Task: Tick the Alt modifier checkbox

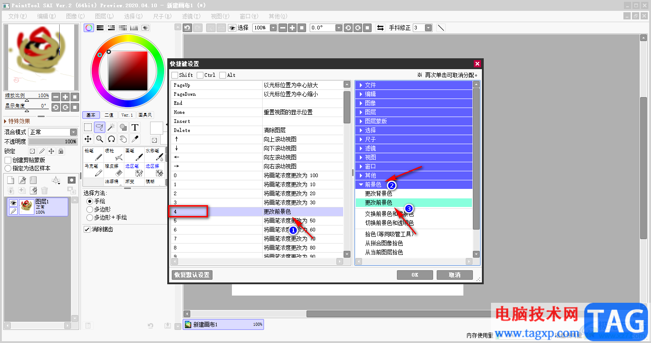Action: pyautogui.click(x=223, y=75)
